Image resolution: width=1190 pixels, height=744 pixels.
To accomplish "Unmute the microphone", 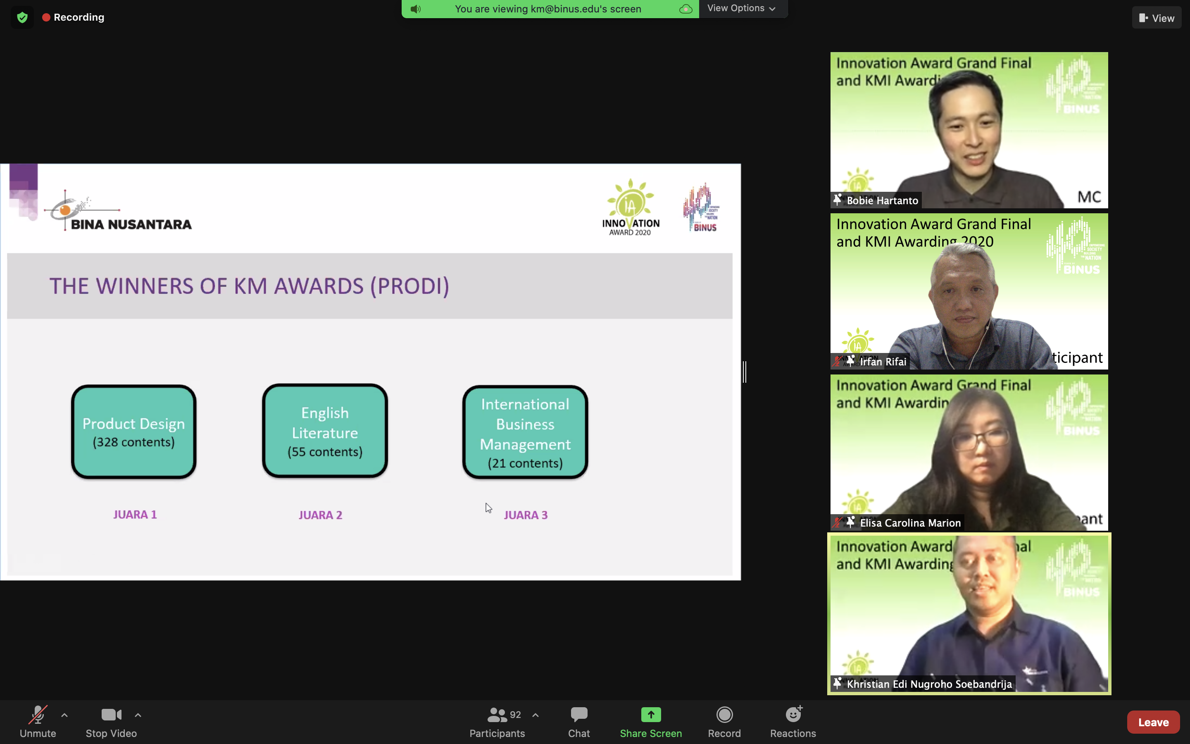I will pos(38,721).
